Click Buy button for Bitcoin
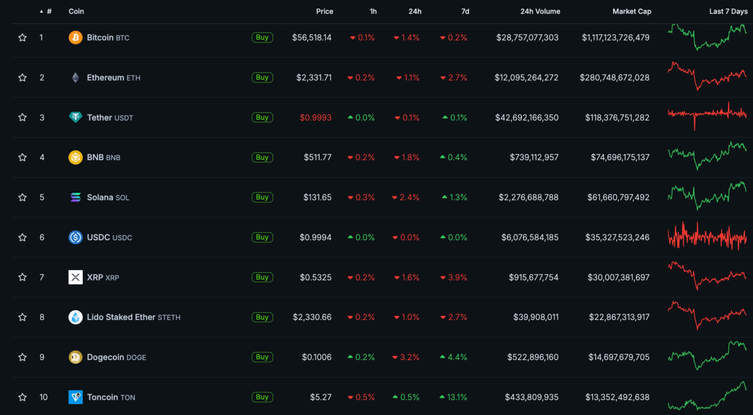The image size is (753, 415). pyautogui.click(x=262, y=37)
